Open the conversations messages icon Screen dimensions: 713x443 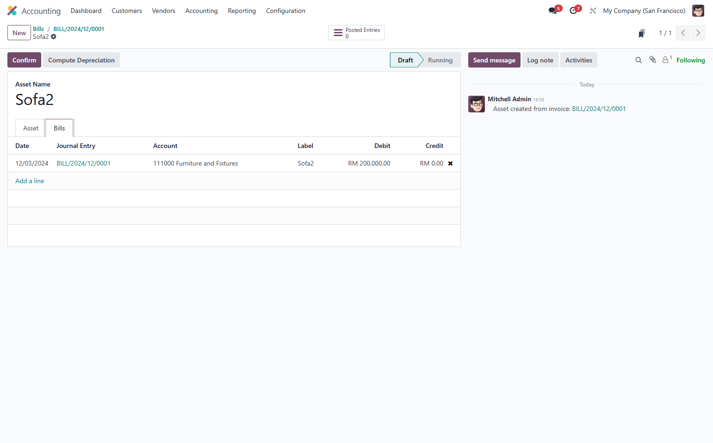[553, 11]
